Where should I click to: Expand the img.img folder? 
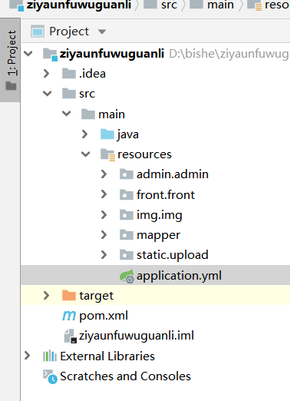104,214
